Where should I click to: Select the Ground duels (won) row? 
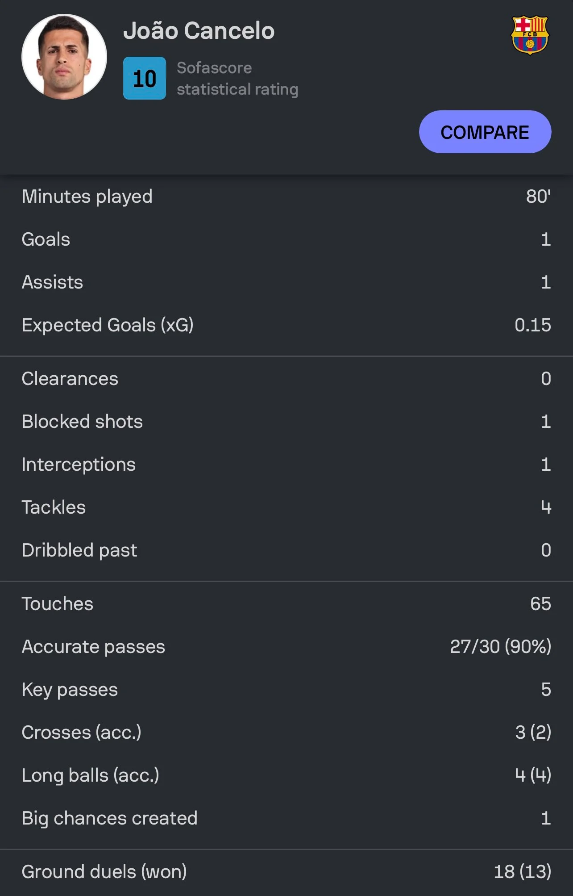[x=286, y=872]
